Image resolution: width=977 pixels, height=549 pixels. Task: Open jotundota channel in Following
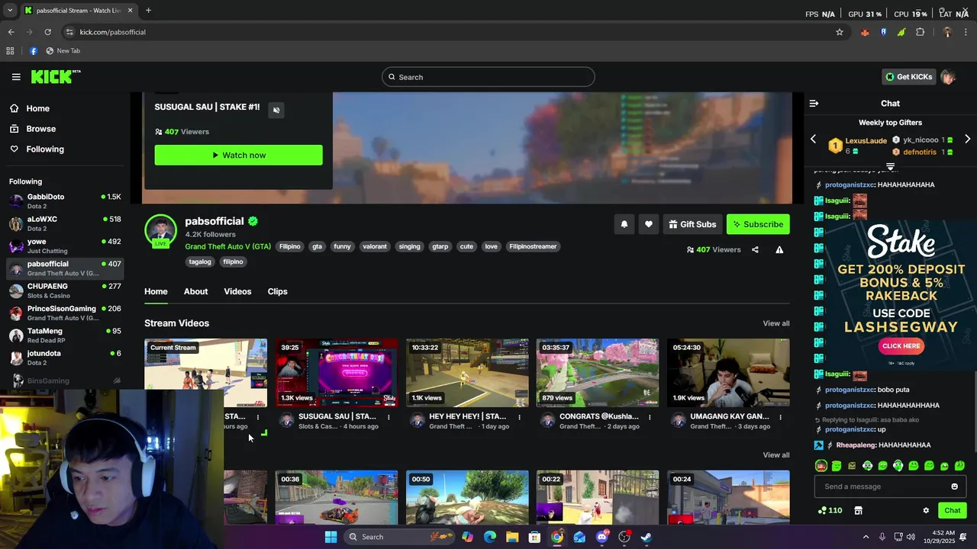coord(65,358)
